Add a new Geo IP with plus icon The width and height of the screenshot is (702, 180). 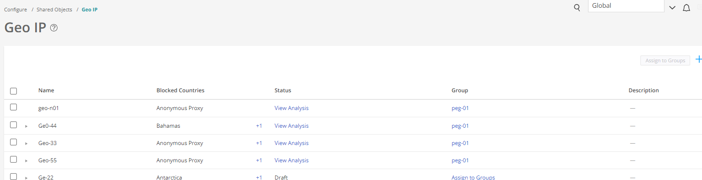698,59
